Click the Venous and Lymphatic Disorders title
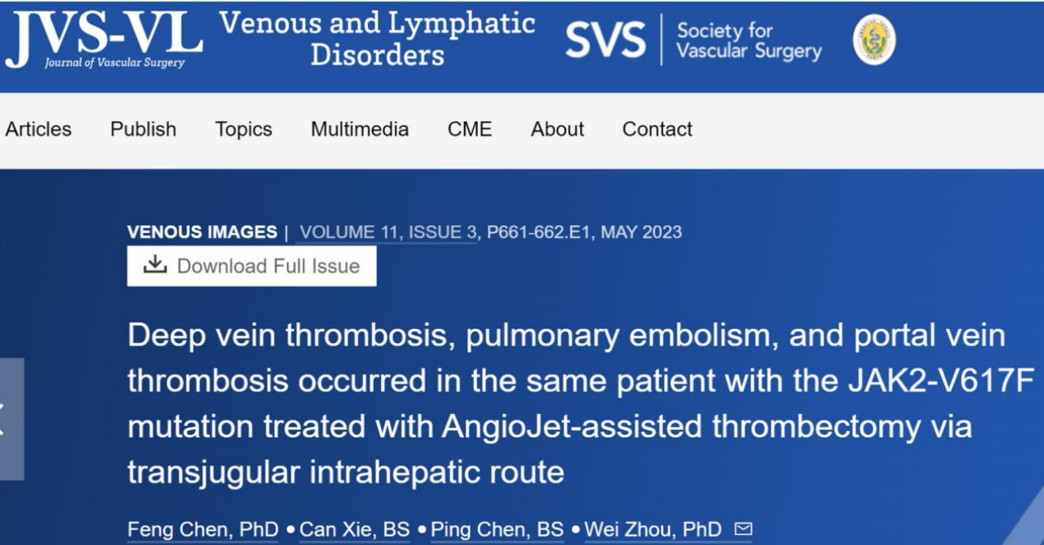 377,39
